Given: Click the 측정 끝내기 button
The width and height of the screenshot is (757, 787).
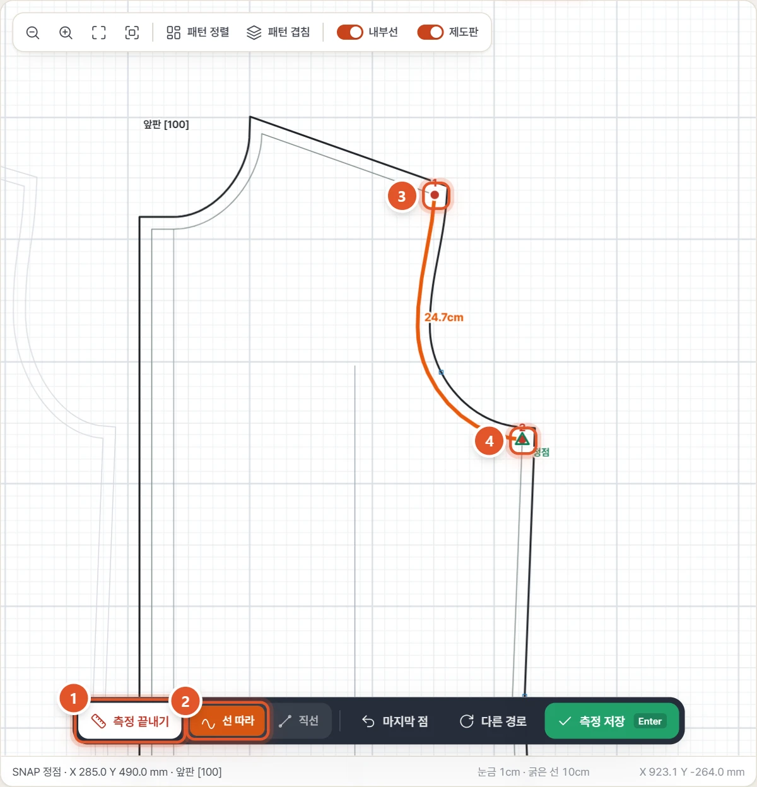Looking at the screenshot, I should 131,721.
